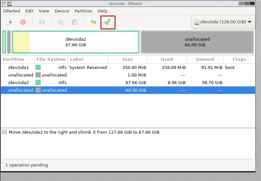
Task: Open the Device menu
Action: pyautogui.click(x=62, y=11)
